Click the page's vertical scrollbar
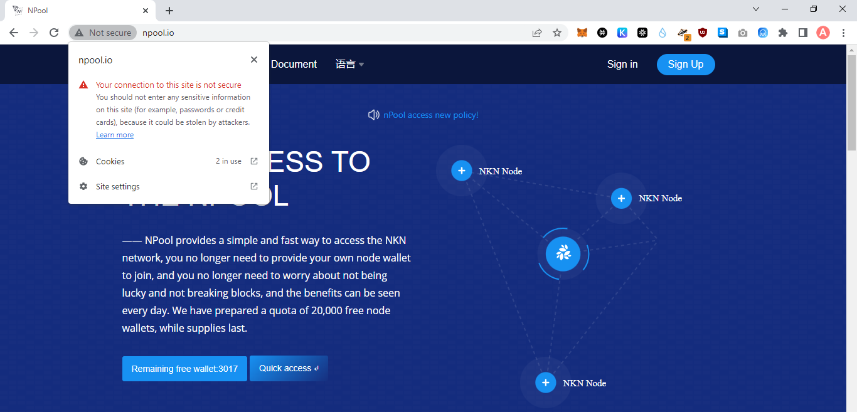 click(851, 103)
